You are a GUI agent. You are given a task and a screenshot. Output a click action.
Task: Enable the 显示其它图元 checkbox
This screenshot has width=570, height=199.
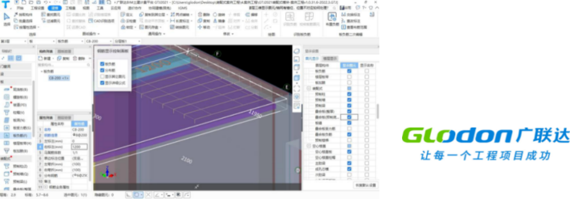coord(102,77)
